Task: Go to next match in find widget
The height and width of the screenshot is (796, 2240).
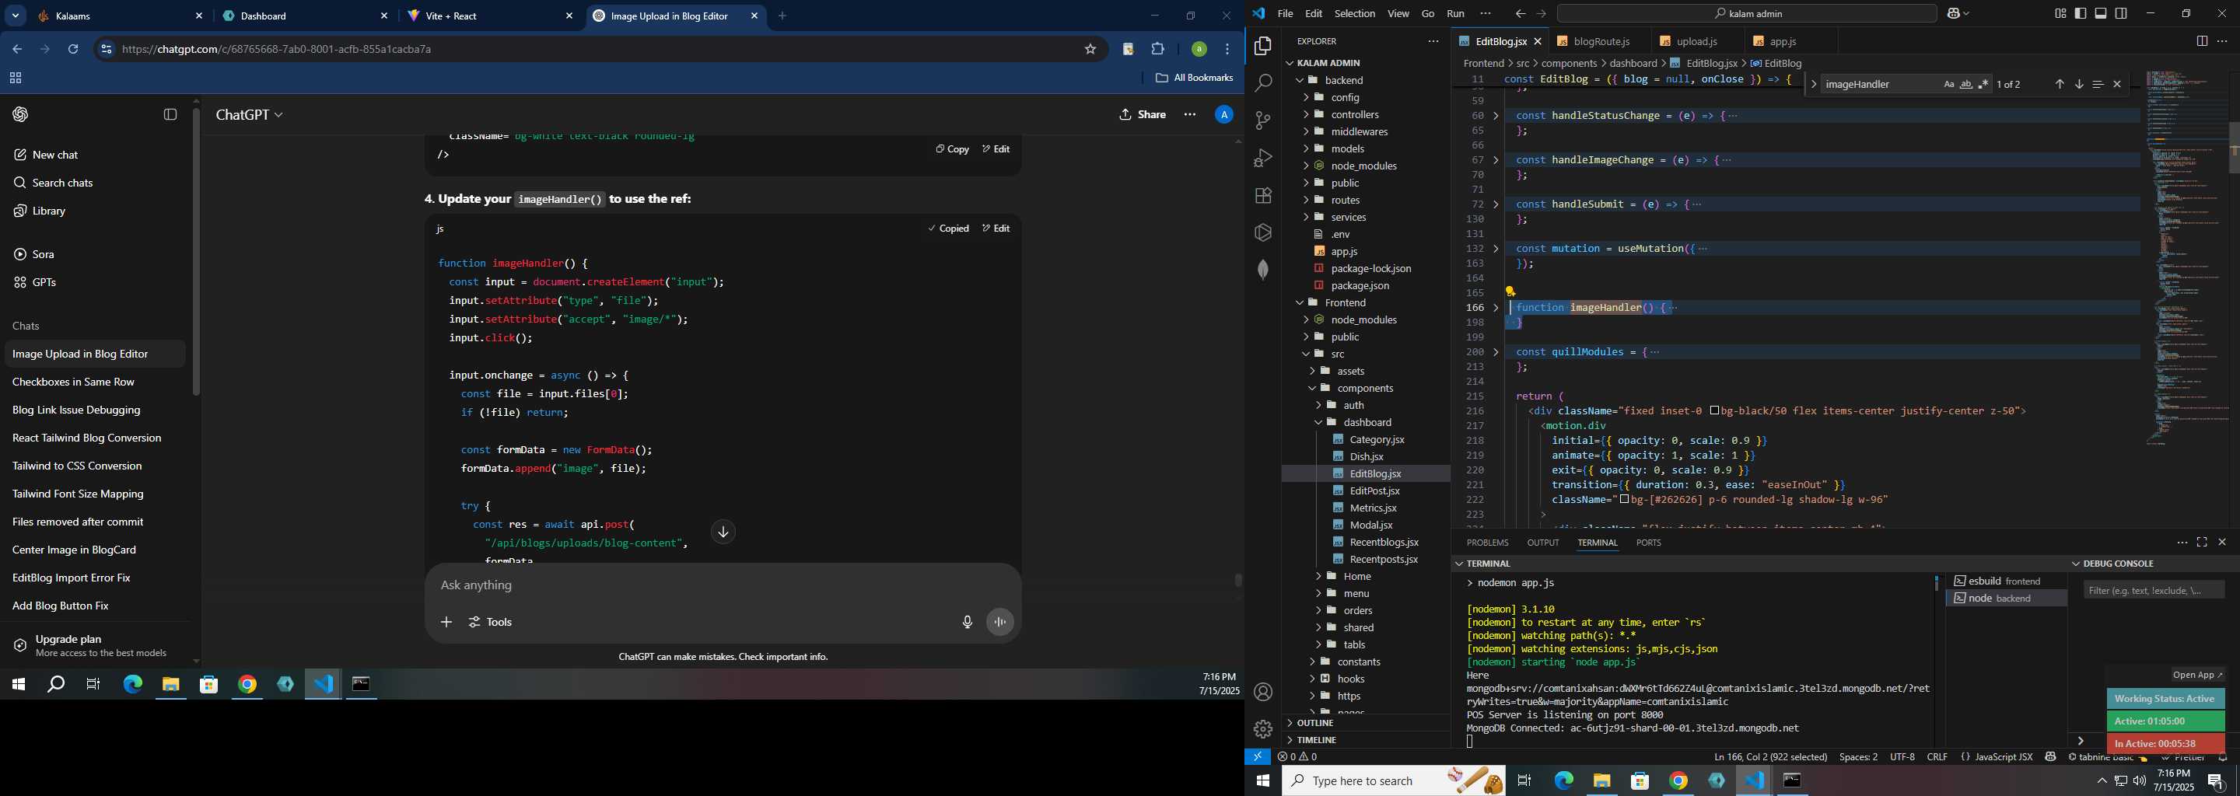Action: (2079, 84)
